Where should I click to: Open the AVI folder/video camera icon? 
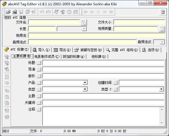(15, 12)
